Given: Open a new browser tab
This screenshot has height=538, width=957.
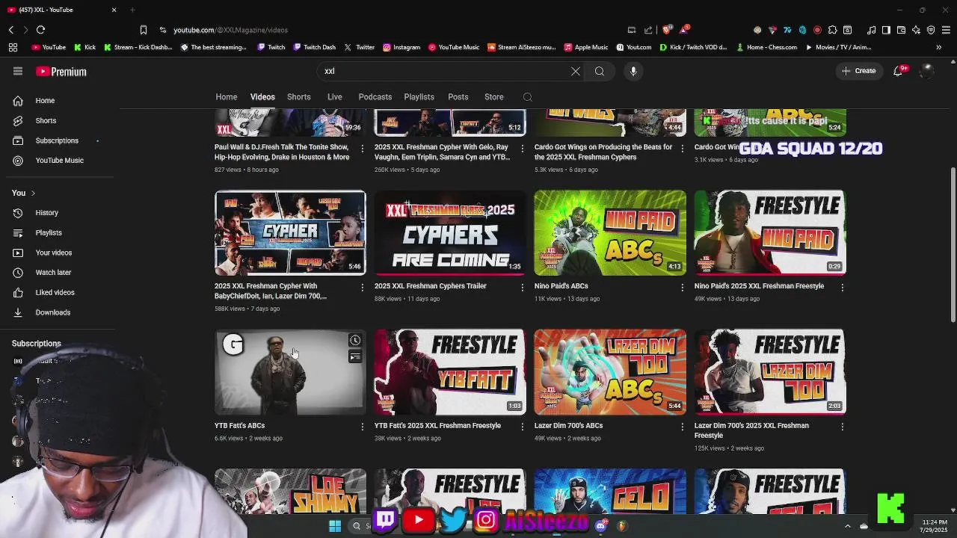Looking at the screenshot, I should pos(132,10).
